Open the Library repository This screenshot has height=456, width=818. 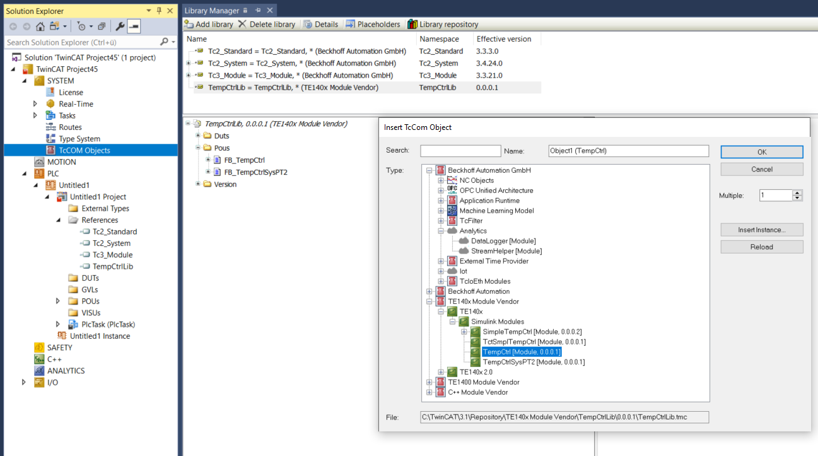[x=443, y=24]
